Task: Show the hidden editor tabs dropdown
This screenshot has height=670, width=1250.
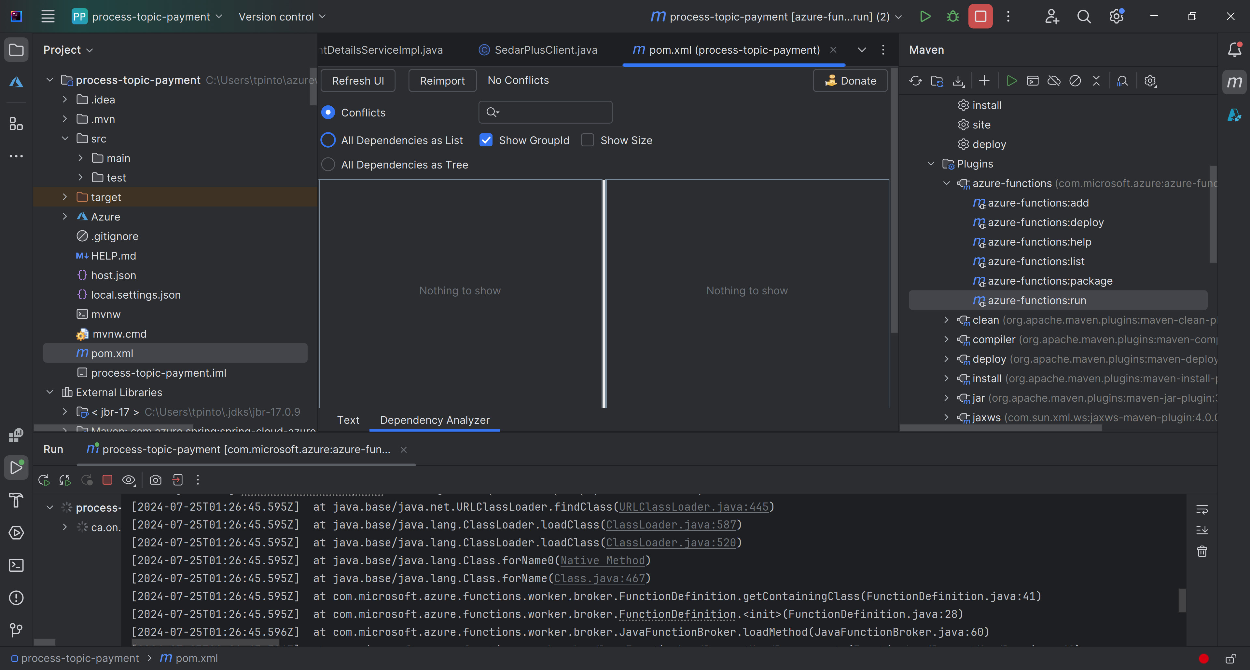Action: [861, 50]
